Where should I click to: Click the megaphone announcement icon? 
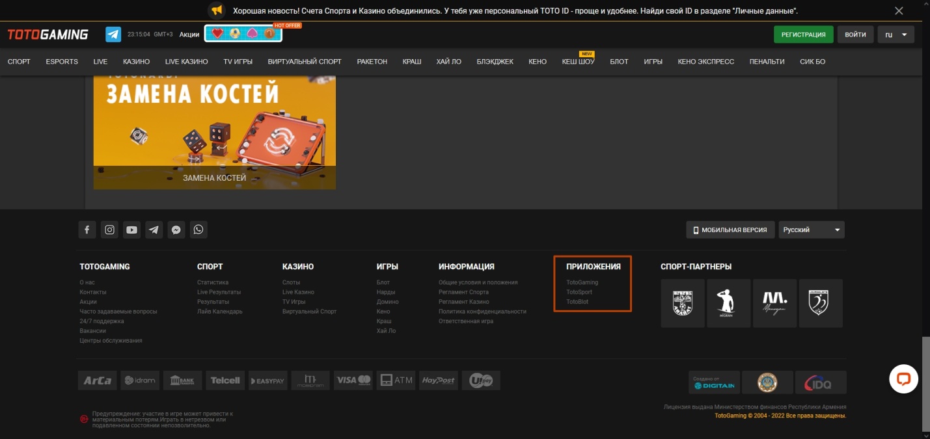click(x=217, y=10)
